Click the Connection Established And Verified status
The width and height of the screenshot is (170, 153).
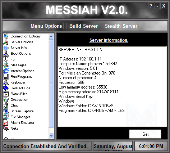point(46,146)
